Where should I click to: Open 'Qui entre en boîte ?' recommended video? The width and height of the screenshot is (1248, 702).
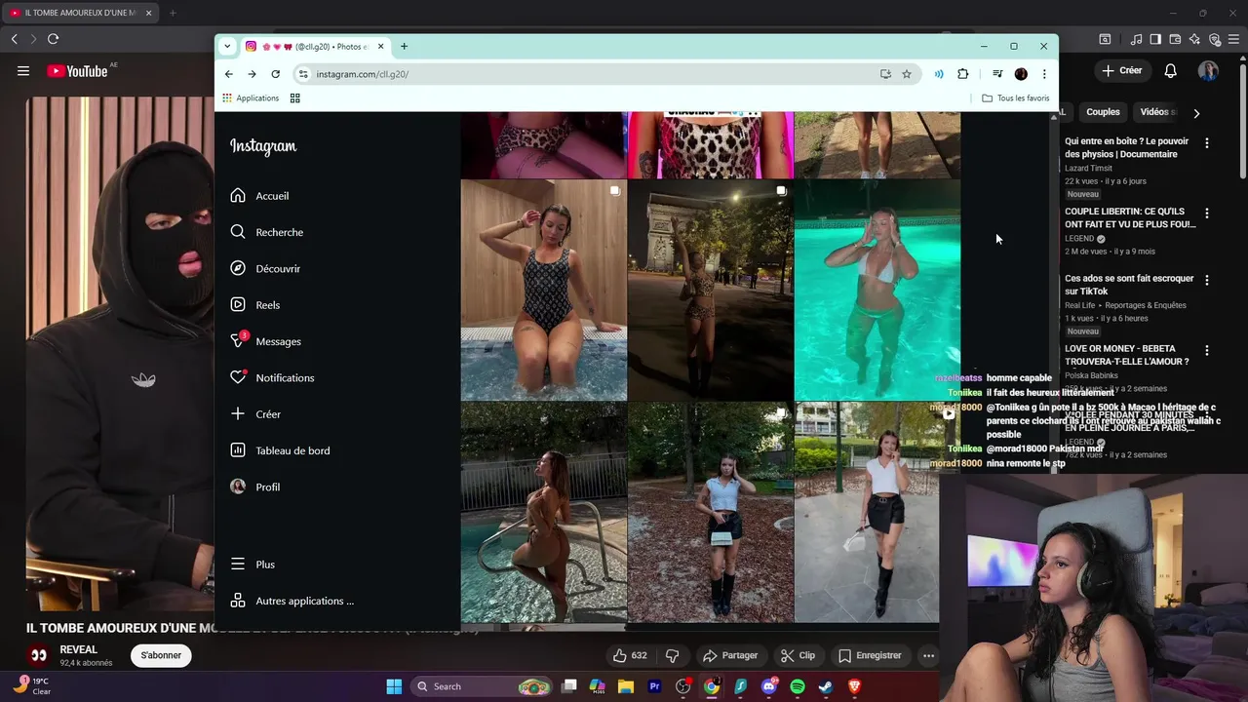coord(1127,147)
